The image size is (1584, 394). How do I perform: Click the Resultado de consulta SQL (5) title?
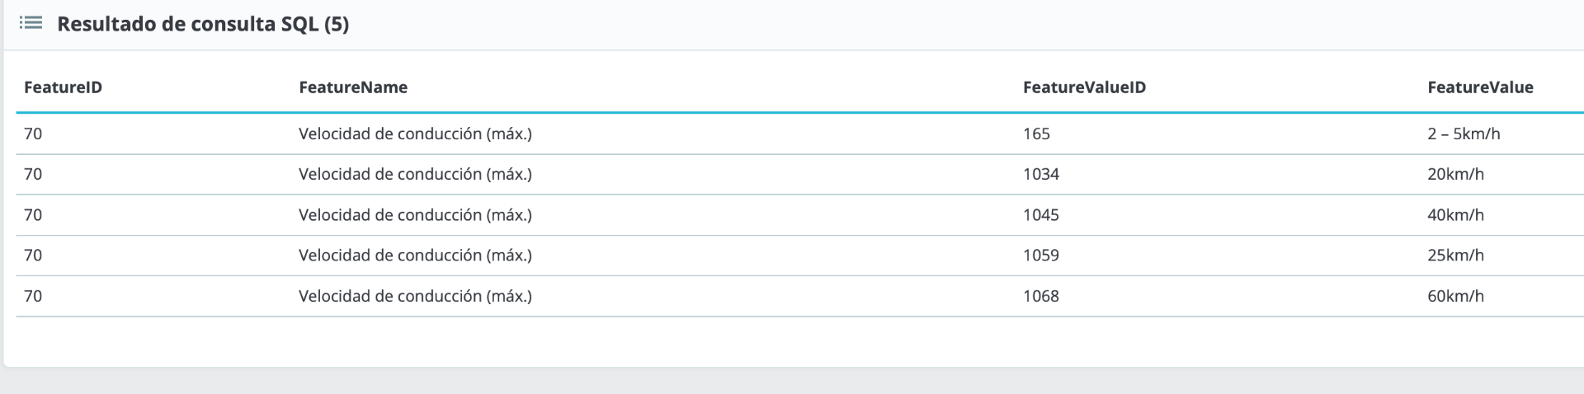(x=203, y=24)
